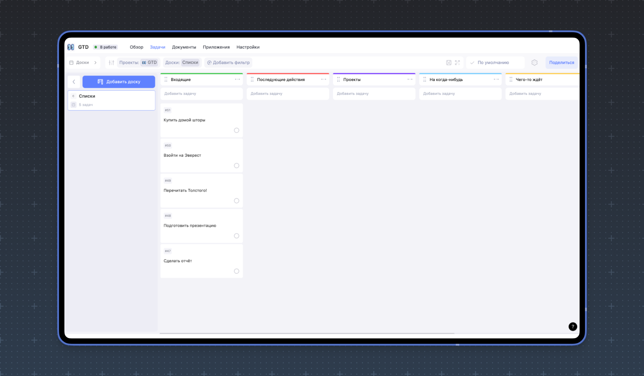Screen dimensions: 644x376
Task: Go to the Настройки tab
Action: pos(248,47)
